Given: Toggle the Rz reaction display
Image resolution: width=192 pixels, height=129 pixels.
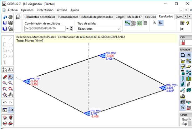Looking at the screenshot, I should [155, 23].
